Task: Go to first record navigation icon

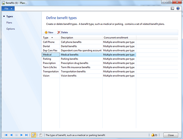Action: (6, 135)
